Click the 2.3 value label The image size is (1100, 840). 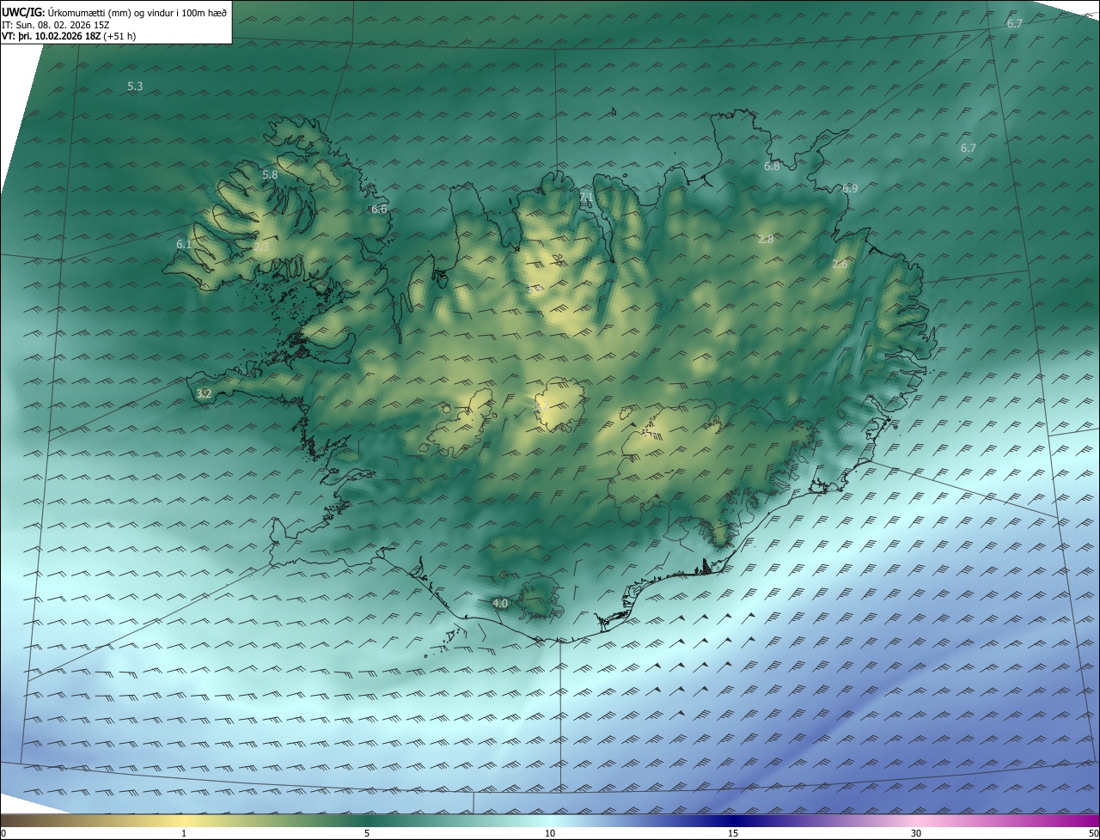click(x=261, y=247)
